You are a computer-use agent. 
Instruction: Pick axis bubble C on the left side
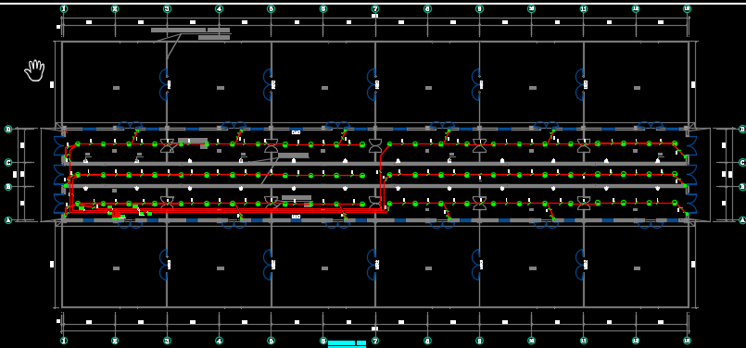pos(8,163)
